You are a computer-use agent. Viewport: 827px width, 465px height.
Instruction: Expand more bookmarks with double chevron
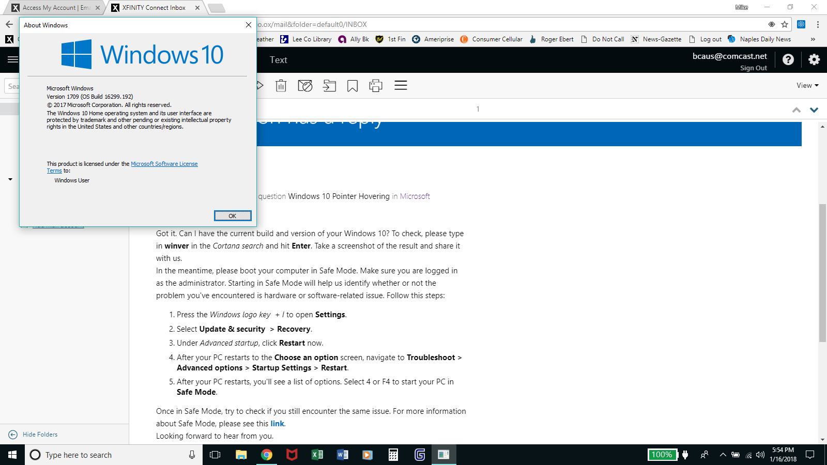click(x=813, y=39)
